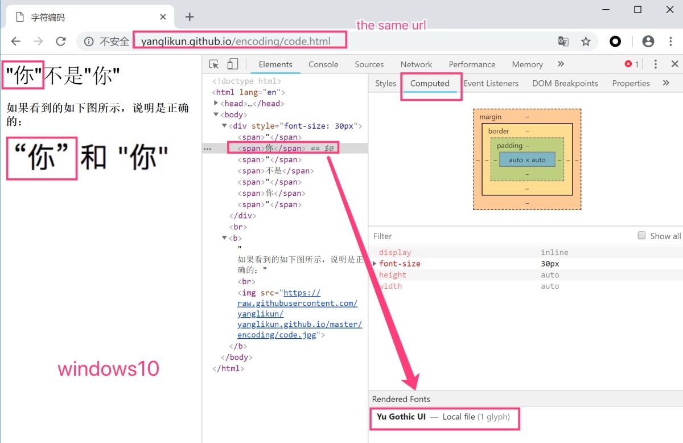Open DevTools customize three-dot menu
The image size is (683, 443).
point(656,64)
